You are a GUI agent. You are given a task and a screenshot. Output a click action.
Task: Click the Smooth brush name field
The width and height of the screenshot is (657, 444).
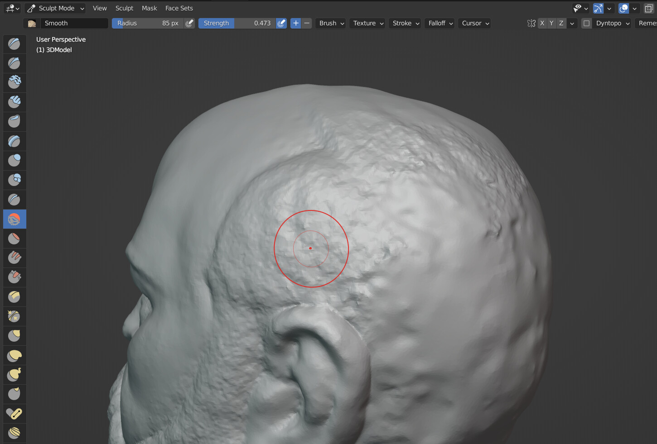(x=74, y=23)
